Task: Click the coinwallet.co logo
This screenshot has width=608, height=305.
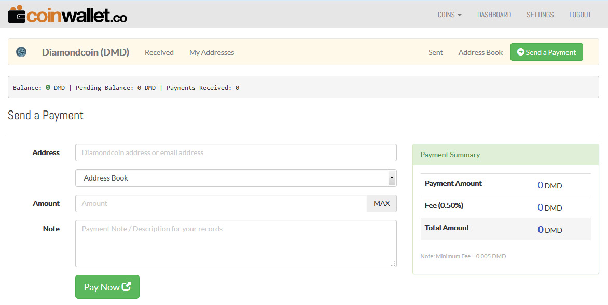Action: click(x=67, y=15)
